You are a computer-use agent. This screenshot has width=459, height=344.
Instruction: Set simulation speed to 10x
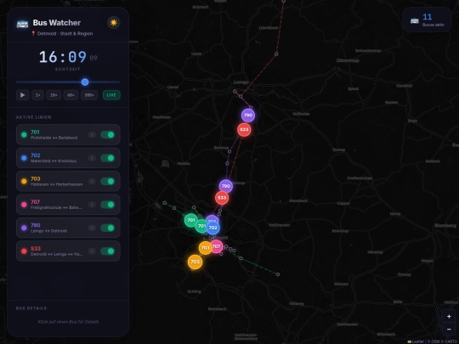tap(54, 95)
